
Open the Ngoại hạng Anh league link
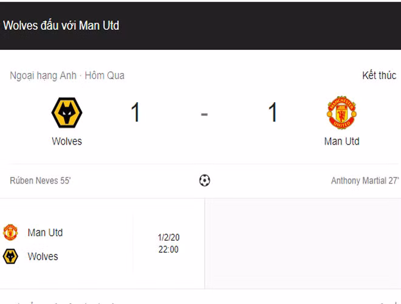pos(43,75)
